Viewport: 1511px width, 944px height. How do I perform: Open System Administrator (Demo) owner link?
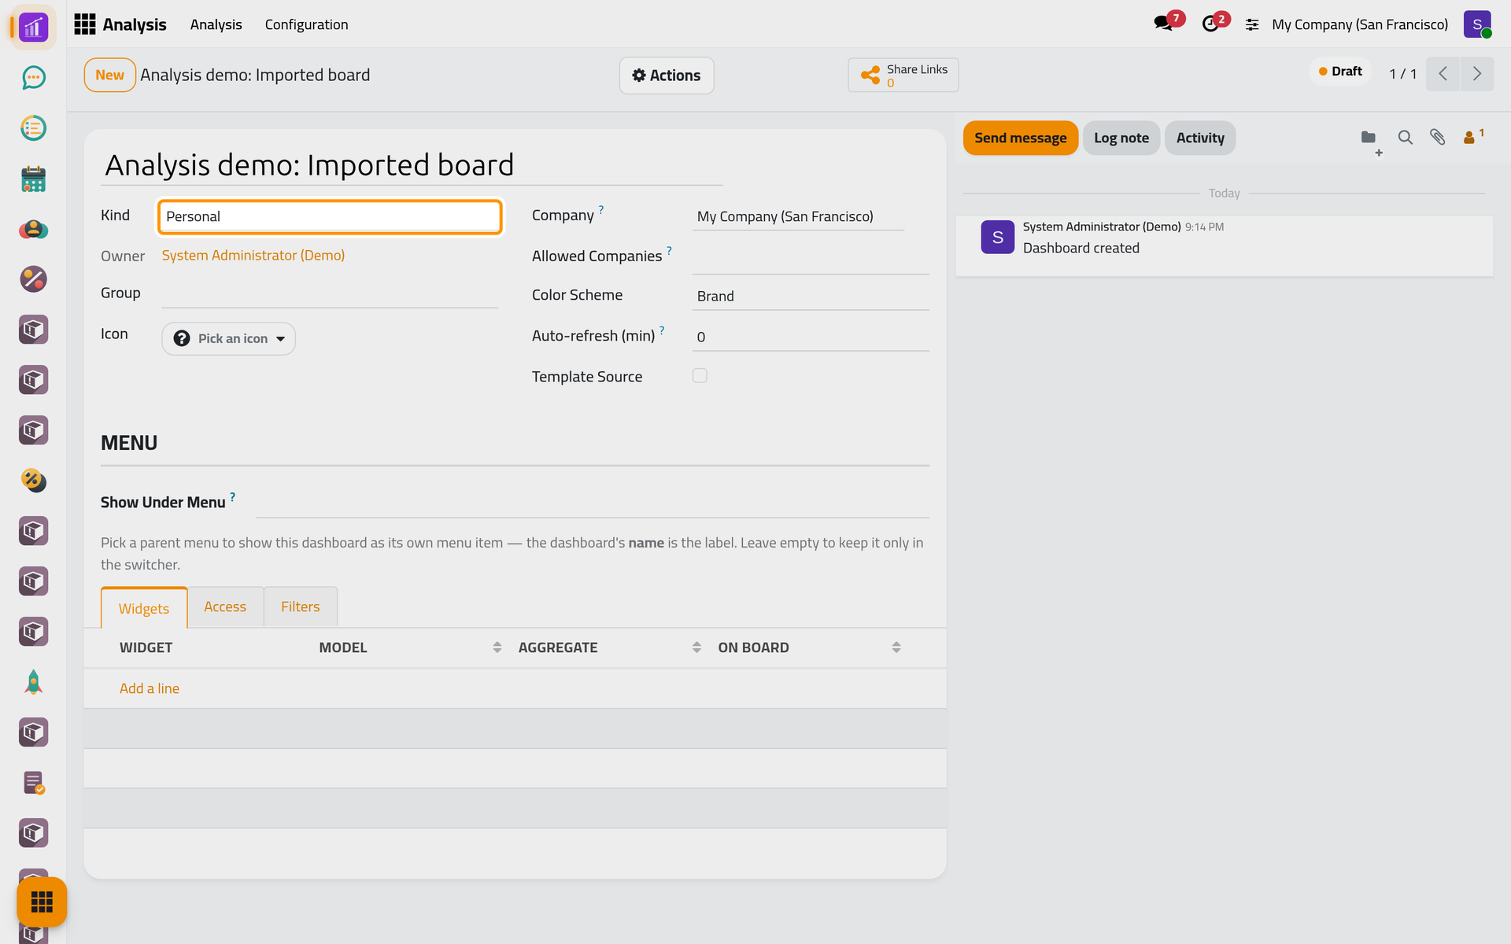pyautogui.click(x=253, y=256)
